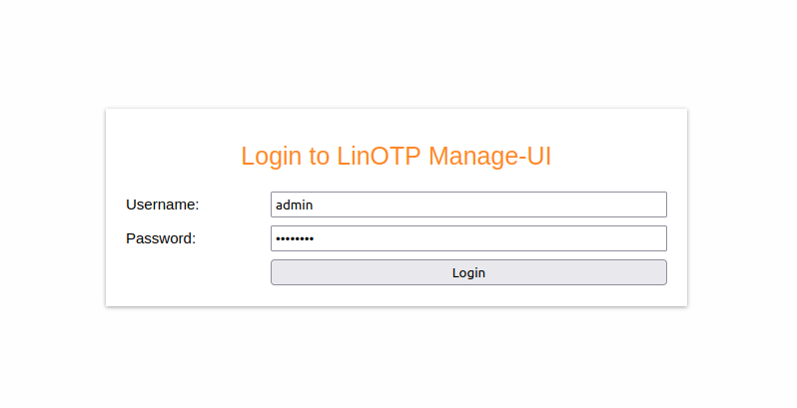Click the 'admin' text in Username field
The width and height of the screenshot is (797, 408).
[294, 204]
